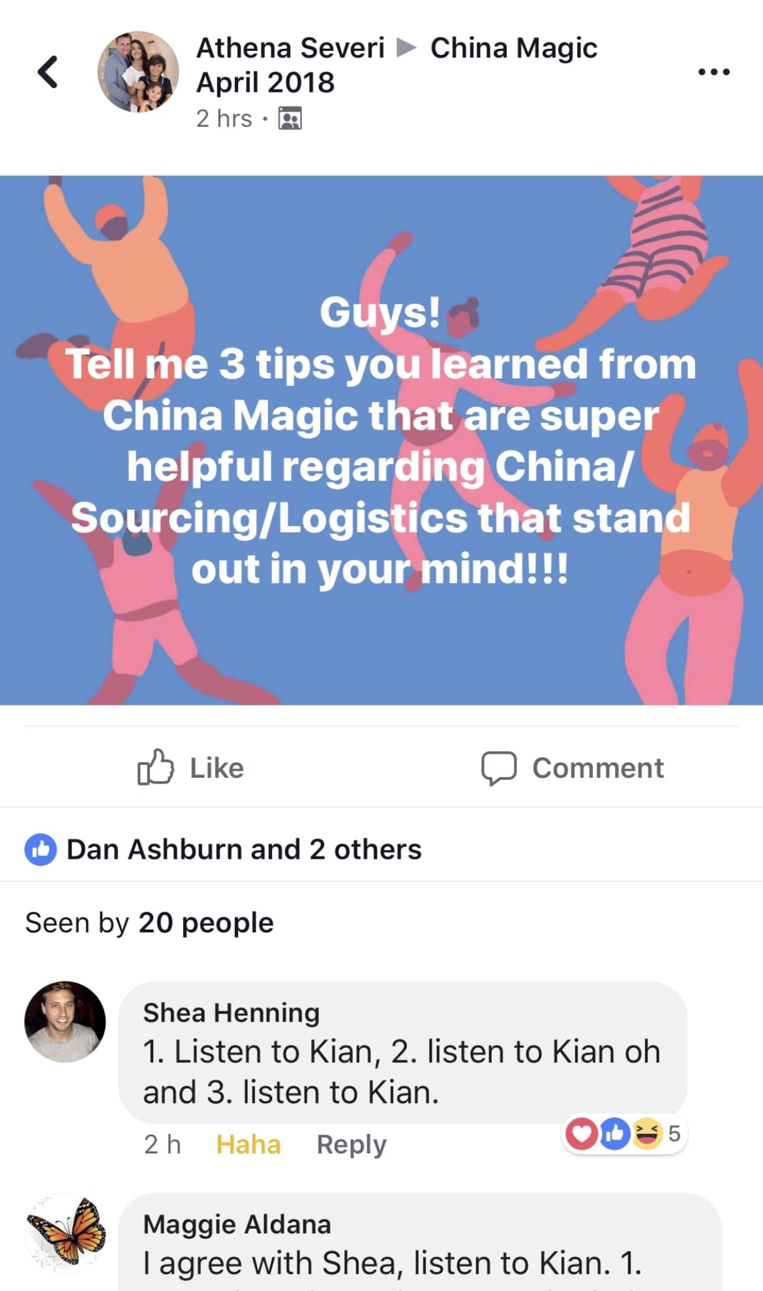763x1291 pixels.
Task: Open Maggie Aldana's name in comment
Action: pyautogui.click(x=237, y=1224)
